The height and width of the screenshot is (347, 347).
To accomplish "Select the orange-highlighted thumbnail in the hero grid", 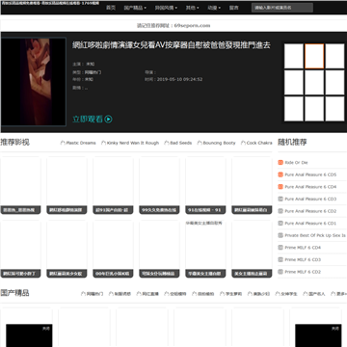I will (314, 56).
